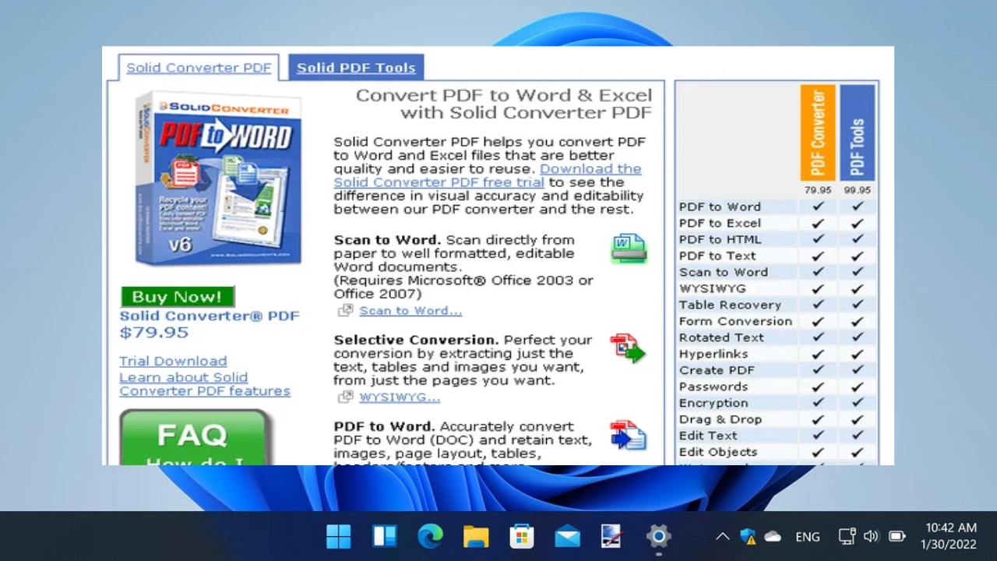997x561 pixels.
Task: Click the Table Recovery row label
Action: click(730, 305)
